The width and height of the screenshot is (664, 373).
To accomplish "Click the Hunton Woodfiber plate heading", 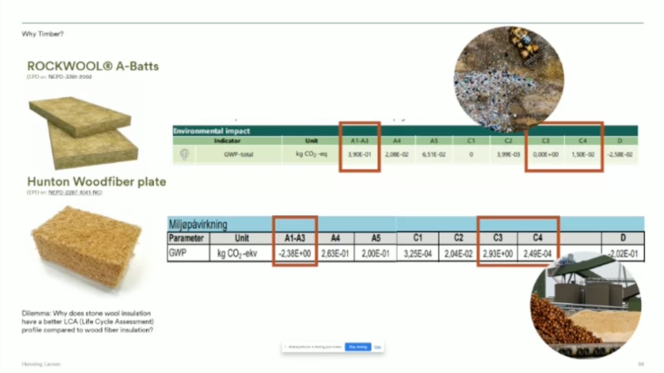I will (x=97, y=182).
